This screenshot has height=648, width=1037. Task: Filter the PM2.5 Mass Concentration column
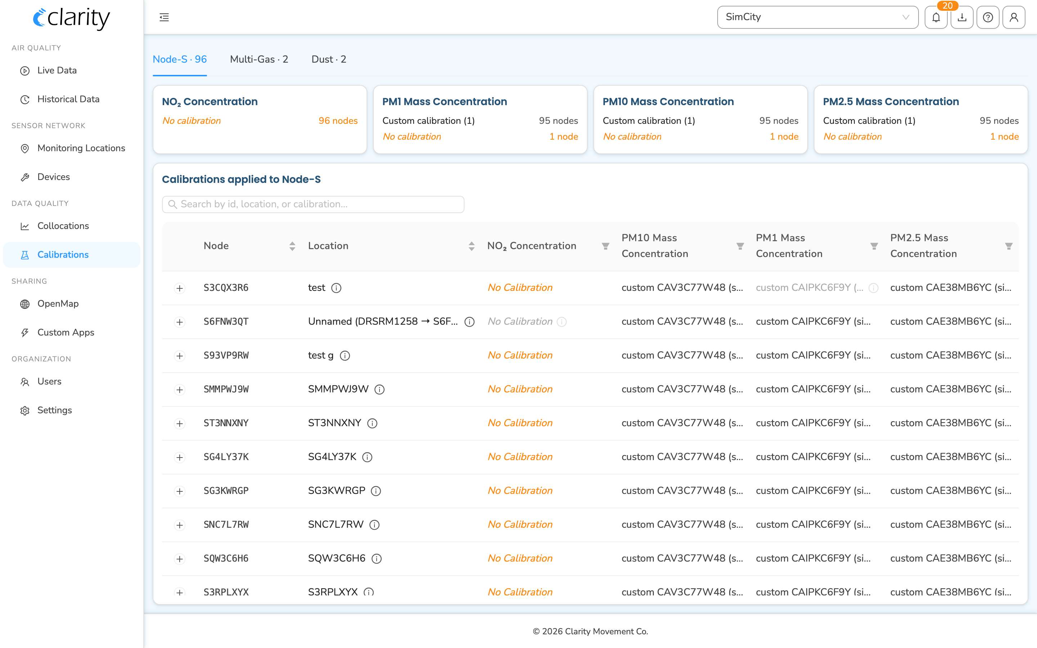1009,246
